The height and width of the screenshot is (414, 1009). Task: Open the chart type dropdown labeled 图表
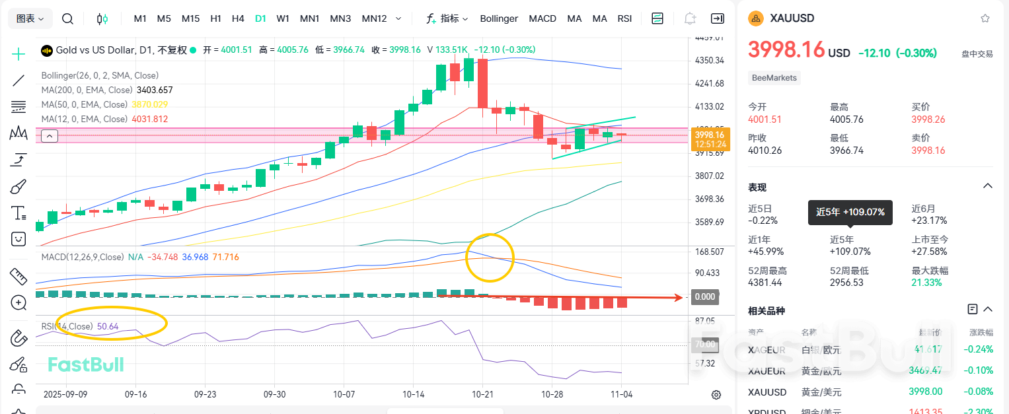(x=30, y=18)
